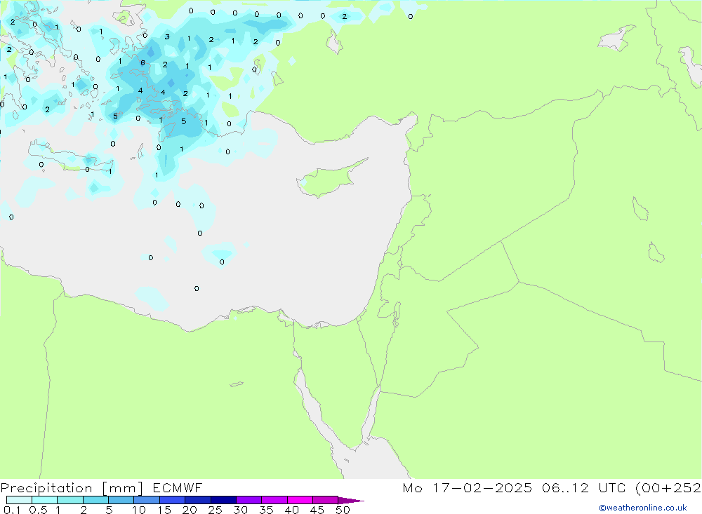
Task: Click the "45" legend scale label
Action: tap(317, 510)
